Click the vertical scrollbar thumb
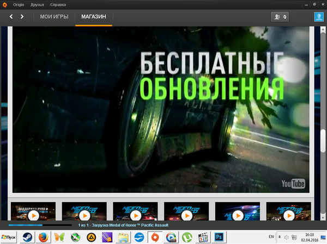Viewport: 327px width, 244px height. 323,141
